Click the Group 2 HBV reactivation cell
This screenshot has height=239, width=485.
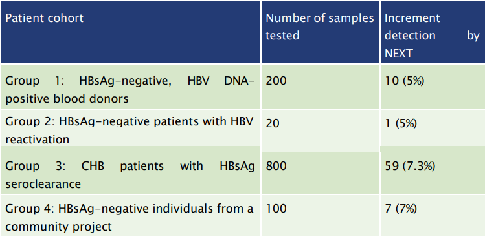pyautogui.click(x=130, y=128)
